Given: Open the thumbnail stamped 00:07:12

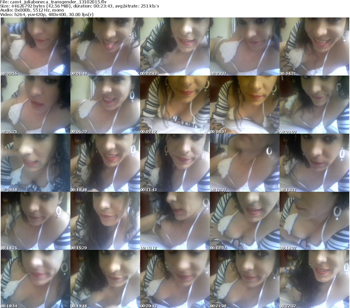Looking at the screenshot, I should tap(175, 105).
